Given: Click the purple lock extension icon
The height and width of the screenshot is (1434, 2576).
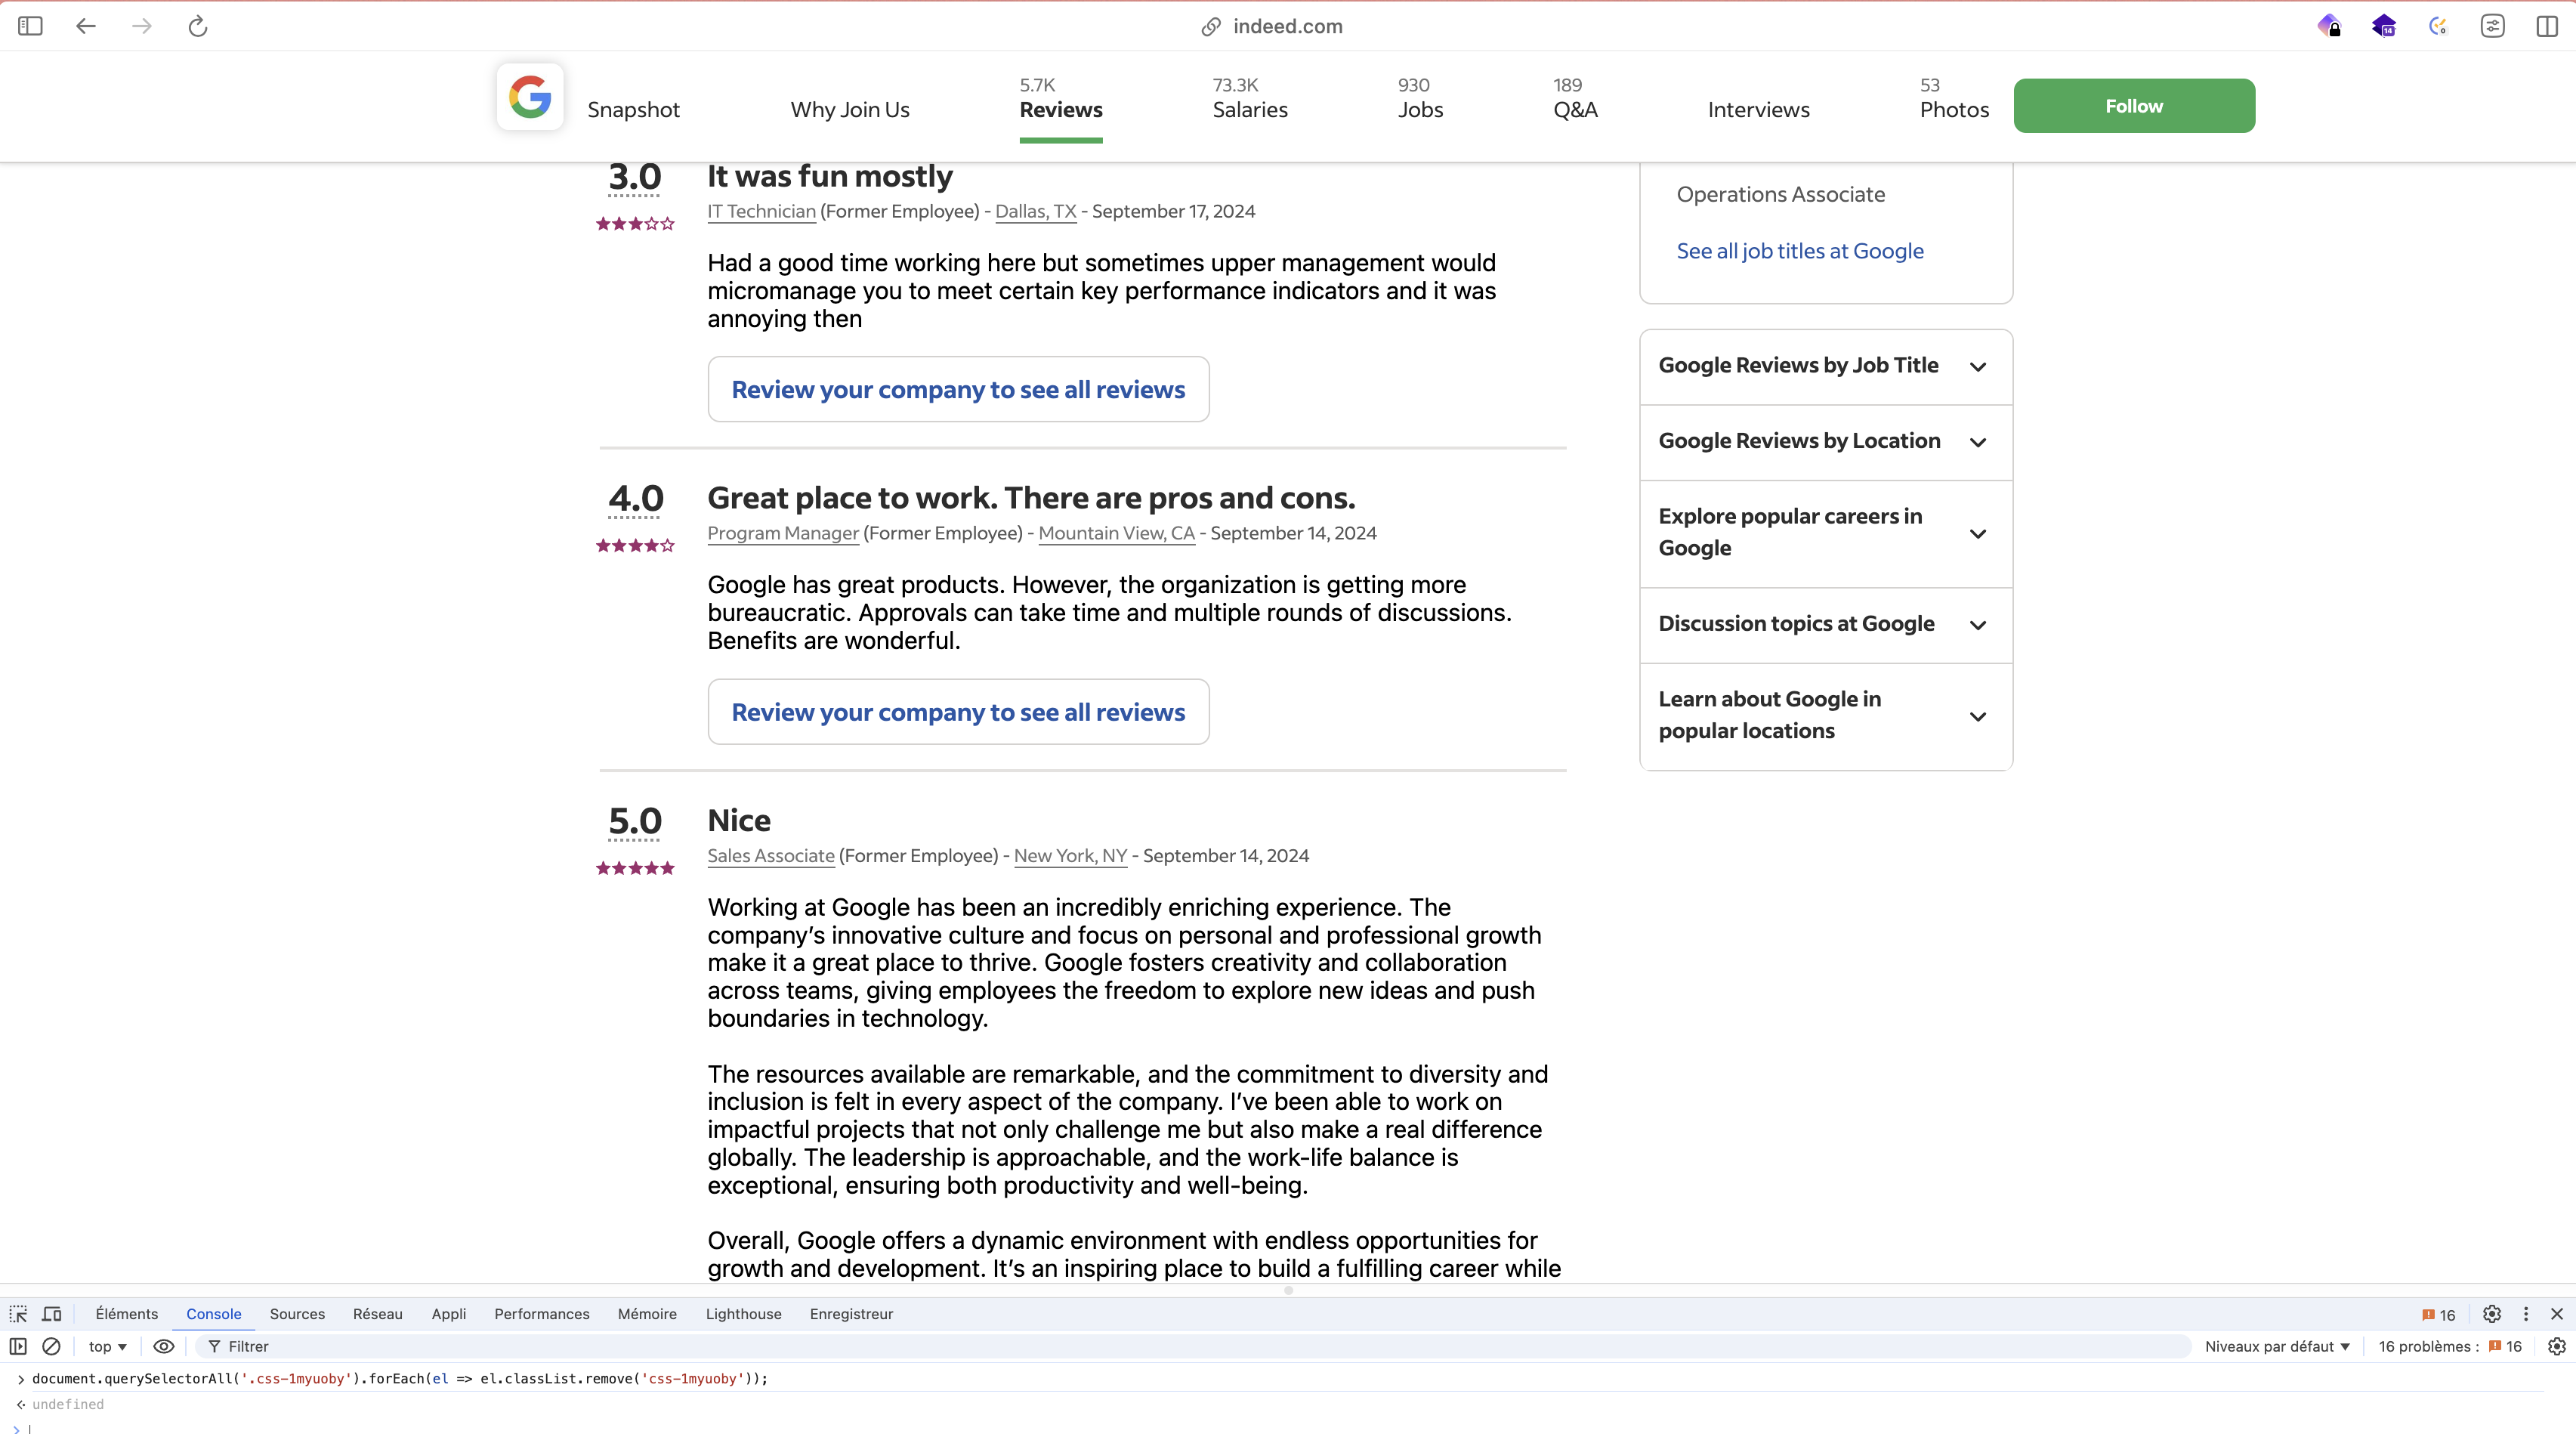Looking at the screenshot, I should 2329,26.
